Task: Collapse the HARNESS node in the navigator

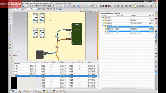Action: point(102,25)
